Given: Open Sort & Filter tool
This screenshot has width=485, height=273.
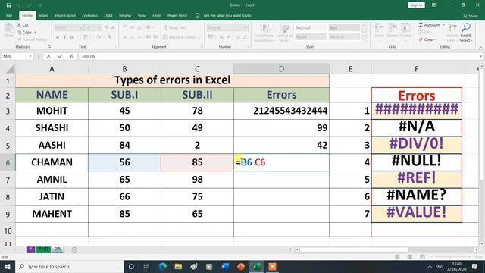Looking at the screenshot, I should 452,33.
